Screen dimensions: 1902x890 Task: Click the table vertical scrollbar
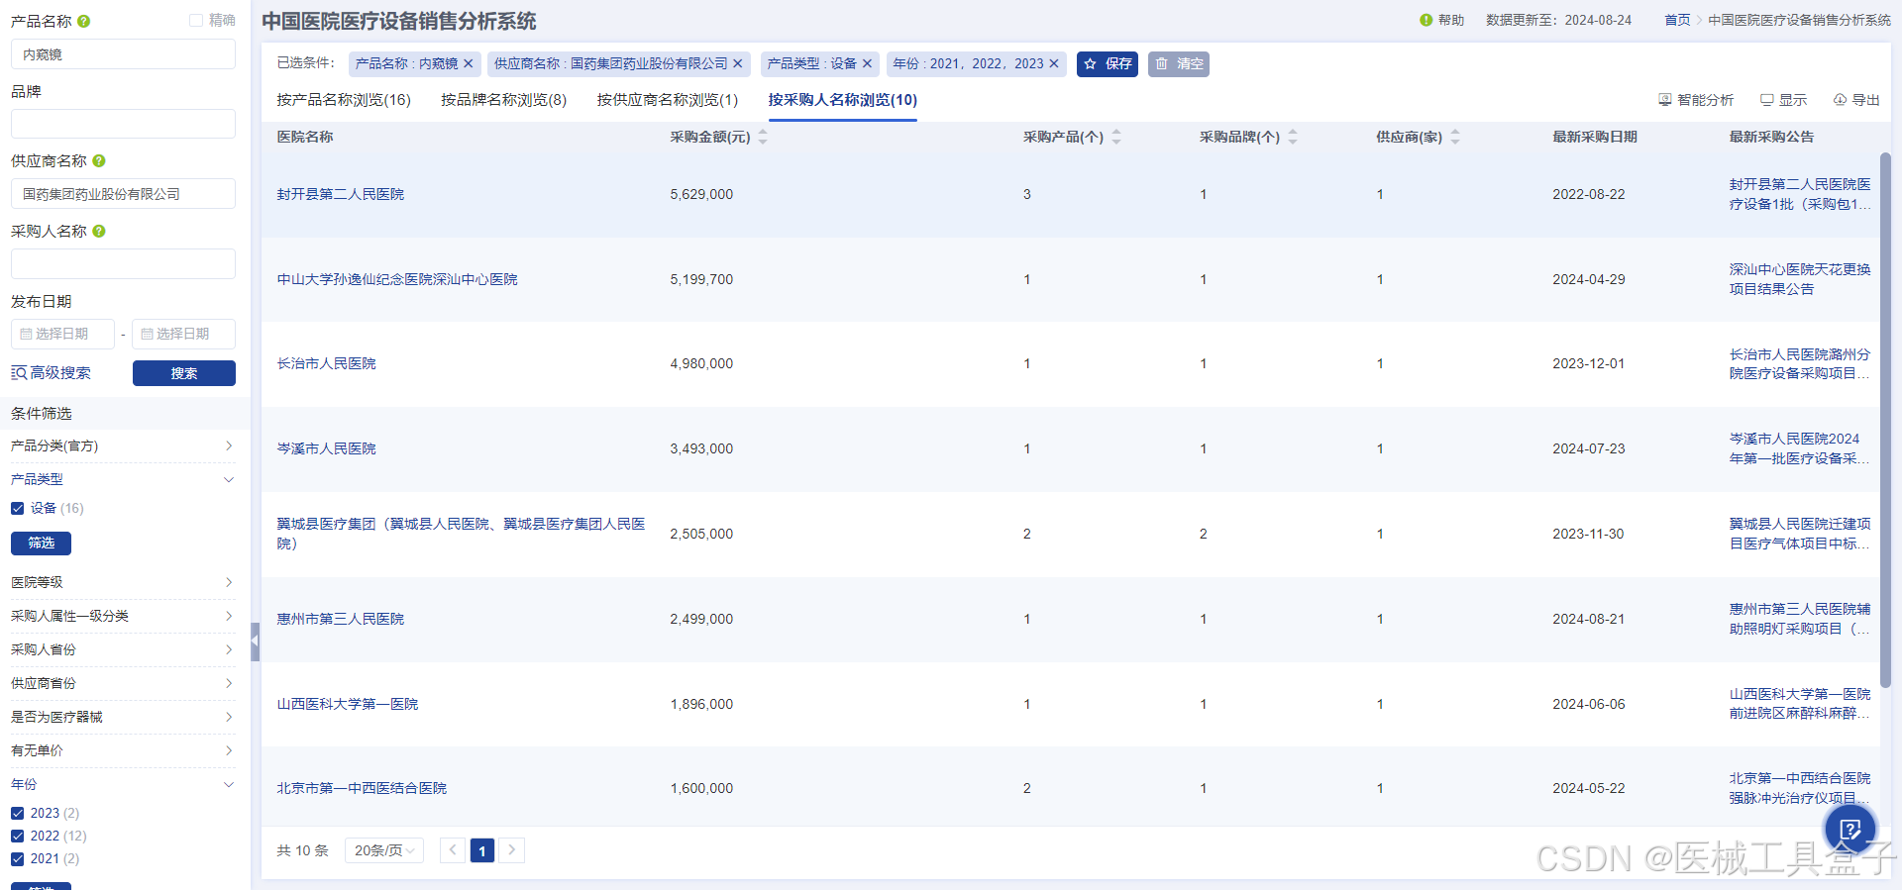1885,420
